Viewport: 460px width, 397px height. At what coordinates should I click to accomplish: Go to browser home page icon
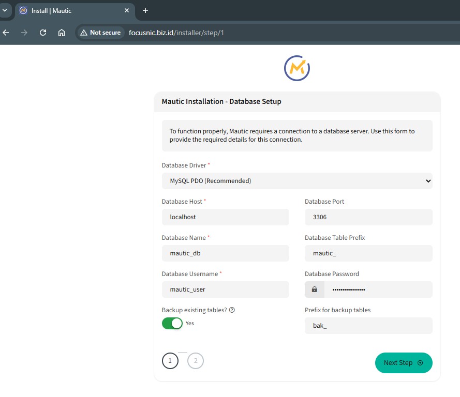click(62, 33)
